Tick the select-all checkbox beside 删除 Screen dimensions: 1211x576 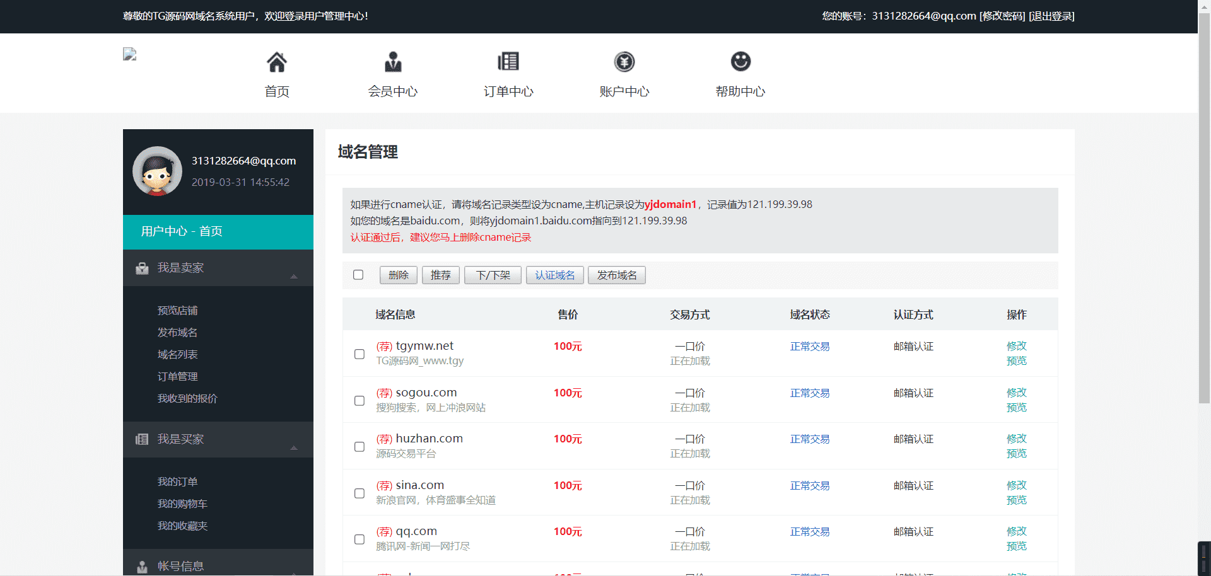click(358, 275)
